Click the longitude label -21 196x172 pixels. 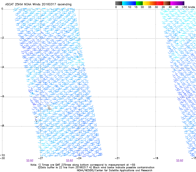click(117, 158)
